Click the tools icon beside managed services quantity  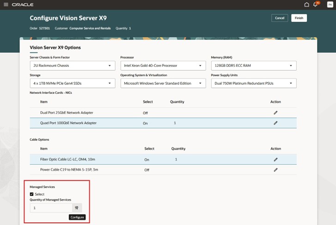77,208
